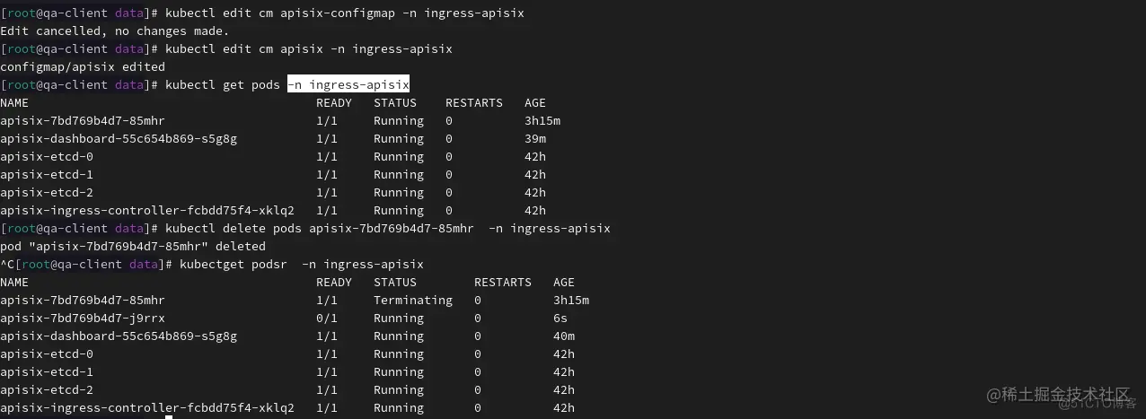Click the '^C' before the last prompt
This screenshot has width=1146, height=419.
(x=7, y=265)
